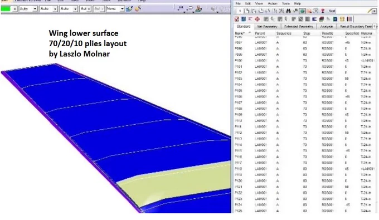Click the points-and-line icon in CATIA toolbar
Screen dimensions: 379x220
click(x=181, y=9)
